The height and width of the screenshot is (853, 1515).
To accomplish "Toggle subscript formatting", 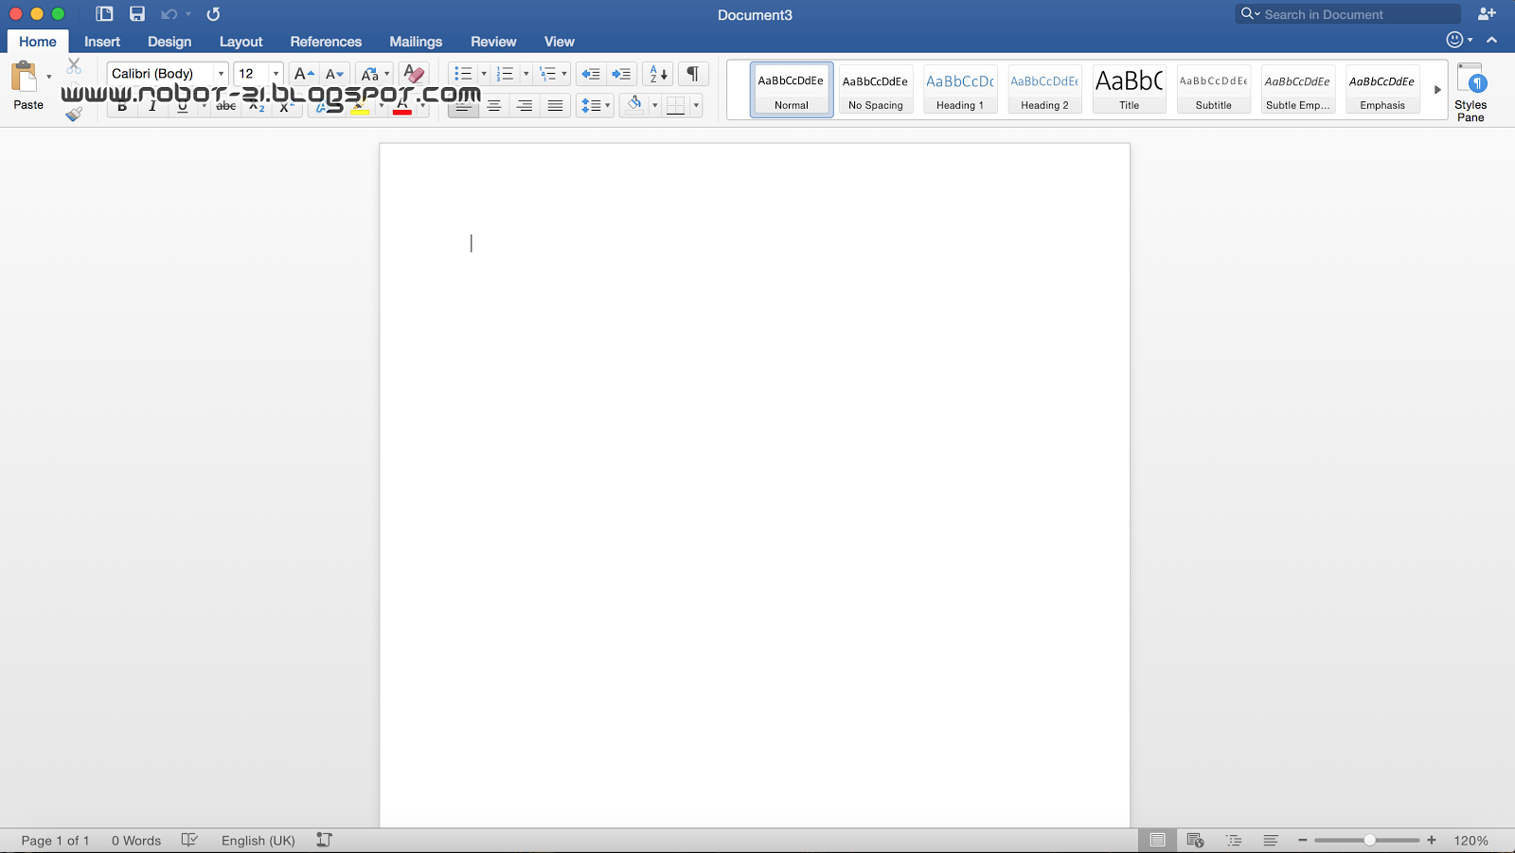I will point(257,106).
